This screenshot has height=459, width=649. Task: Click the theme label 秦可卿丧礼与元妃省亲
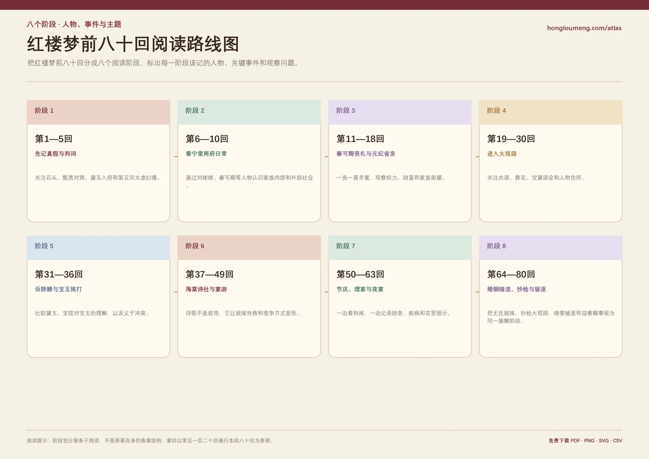click(x=366, y=153)
